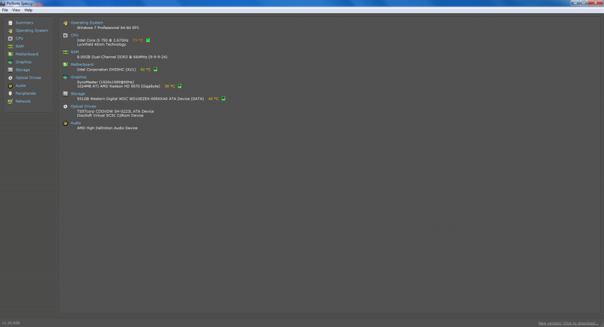Click Windows 7 Professional 64-bit SP1 text

(x=108, y=28)
